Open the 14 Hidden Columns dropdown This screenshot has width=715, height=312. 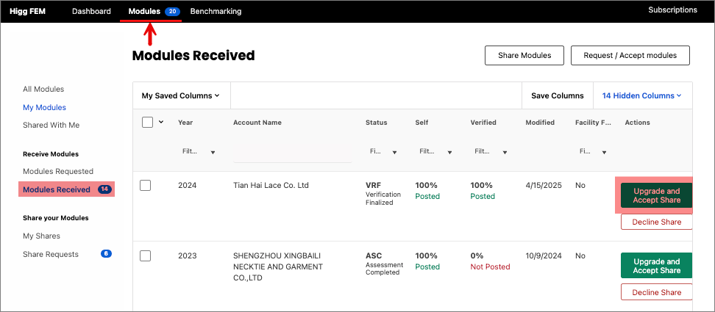coord(641,95)
